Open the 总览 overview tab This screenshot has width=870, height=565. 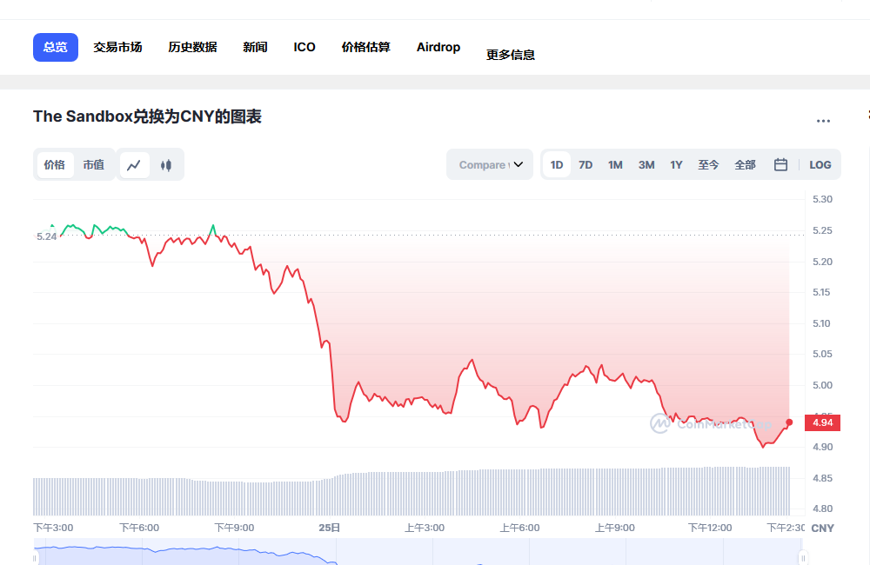click(56, 47)
